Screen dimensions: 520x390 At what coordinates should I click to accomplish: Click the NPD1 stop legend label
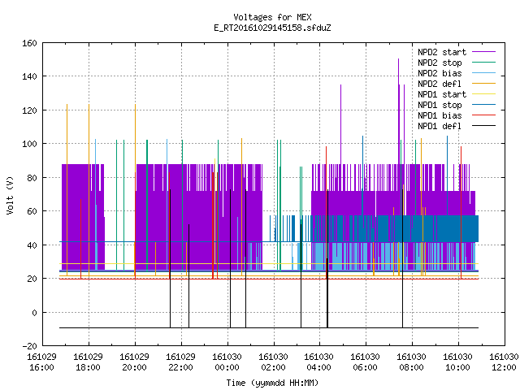[440, 105]
